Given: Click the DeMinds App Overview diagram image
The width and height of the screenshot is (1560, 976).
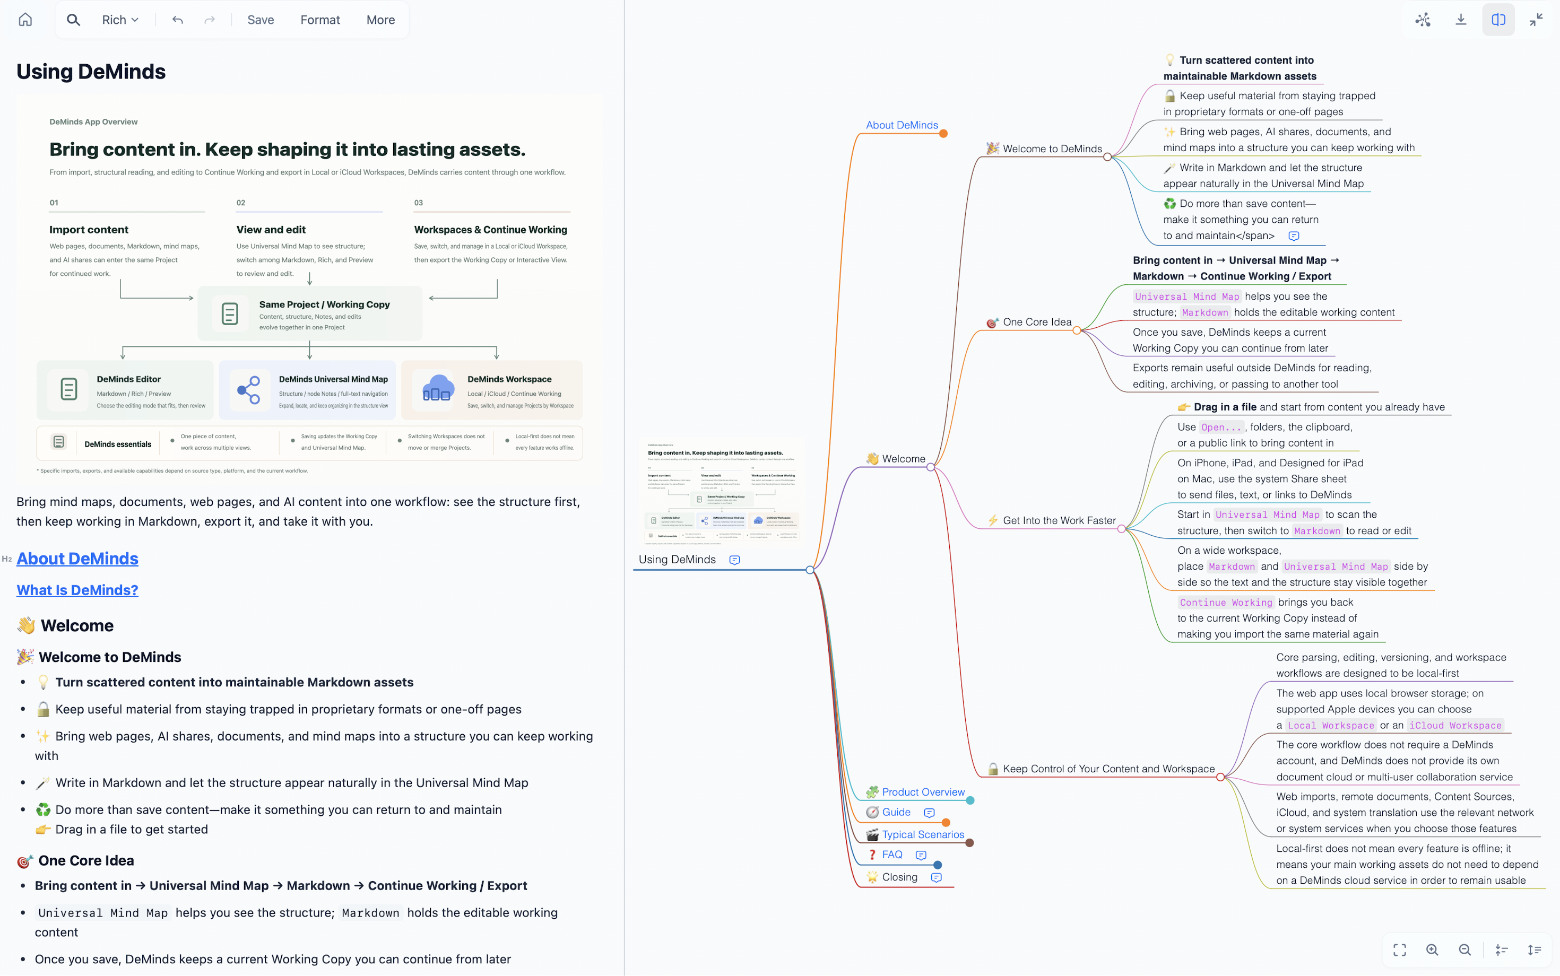Looking at the screenshot, I should click(310, 290).
